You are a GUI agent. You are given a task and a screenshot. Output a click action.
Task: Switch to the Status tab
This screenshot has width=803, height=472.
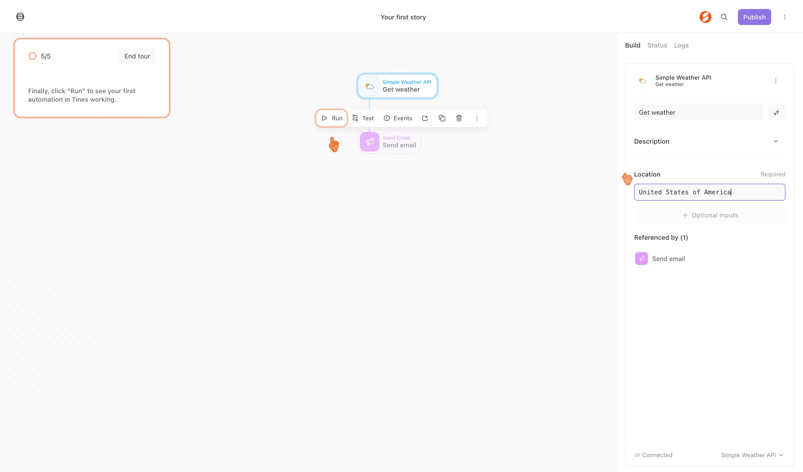click(x=657, y=45)
